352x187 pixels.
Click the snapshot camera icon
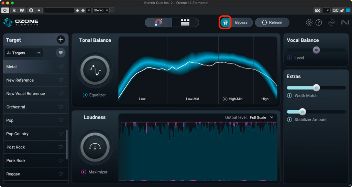pos(318,10)
